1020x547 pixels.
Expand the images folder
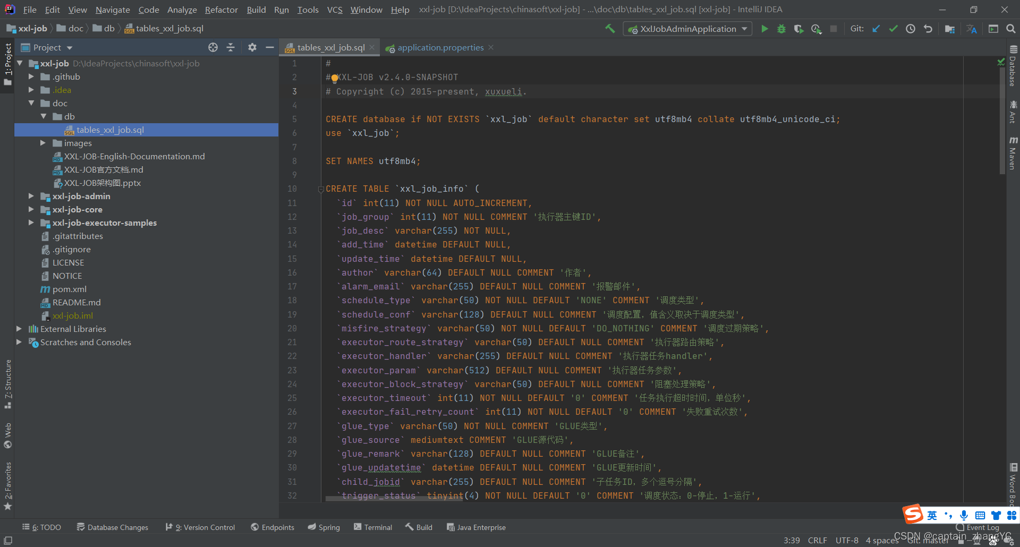(44, 143)
